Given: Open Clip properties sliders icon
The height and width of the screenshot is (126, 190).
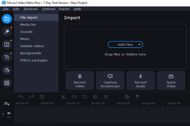Looking at the screenshot, I should coord(106,97).
